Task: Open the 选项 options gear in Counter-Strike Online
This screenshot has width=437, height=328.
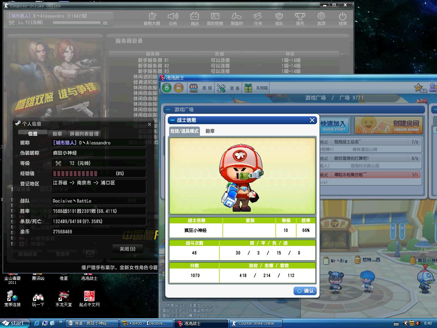Action: pyautogui.click(x=321, y=19)
